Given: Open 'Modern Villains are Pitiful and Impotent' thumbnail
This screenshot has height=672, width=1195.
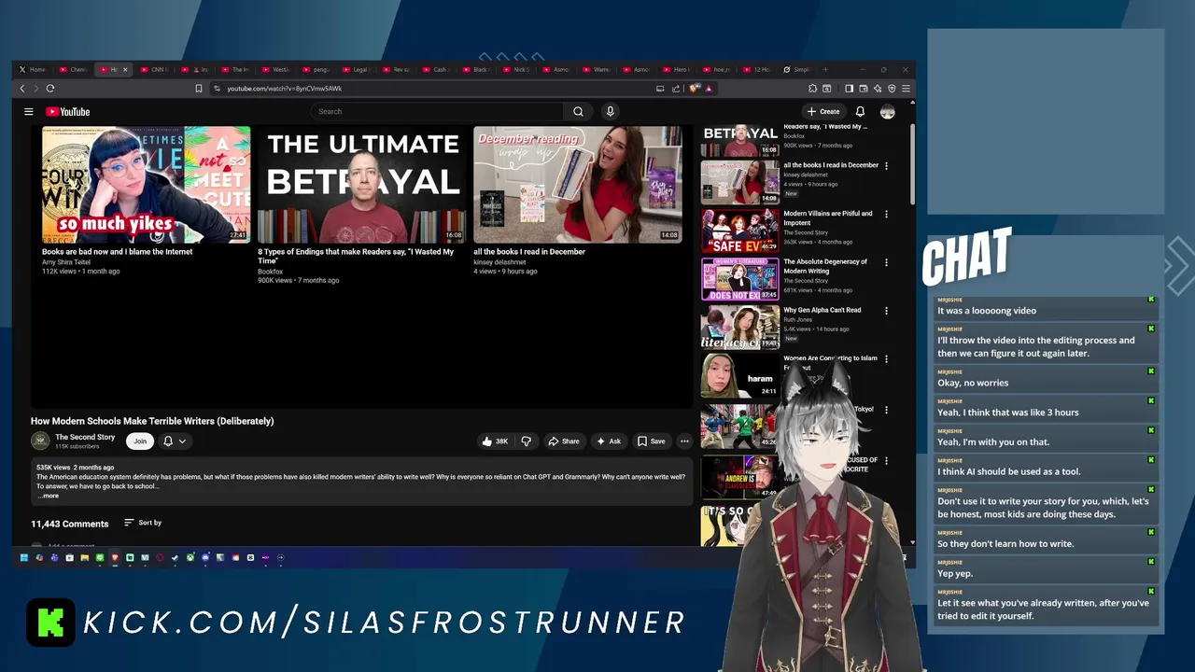Looking at the screenshot, I should tap(739, 230).
